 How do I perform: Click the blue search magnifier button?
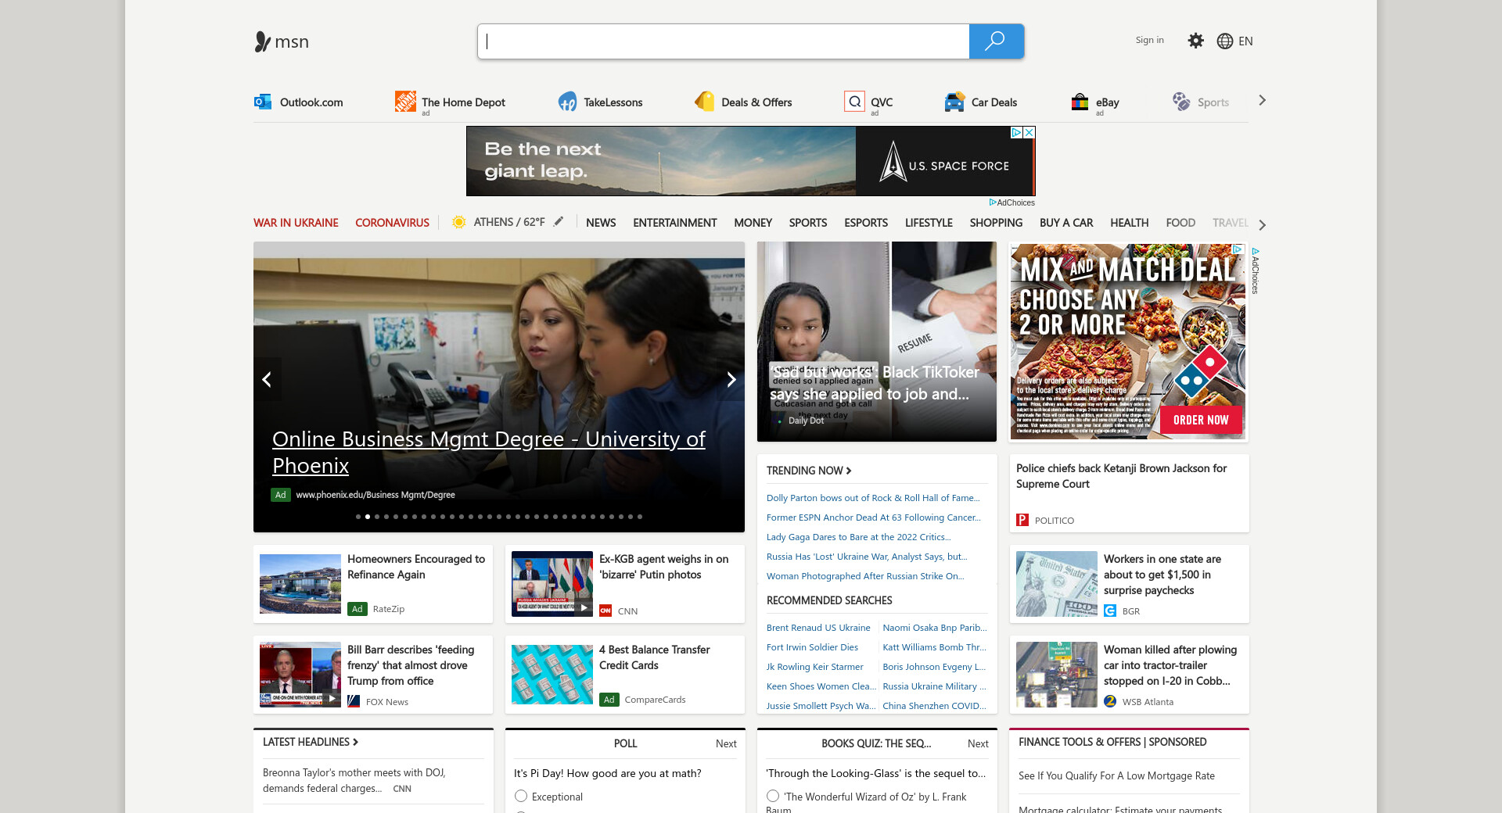[x=995, y=41]
